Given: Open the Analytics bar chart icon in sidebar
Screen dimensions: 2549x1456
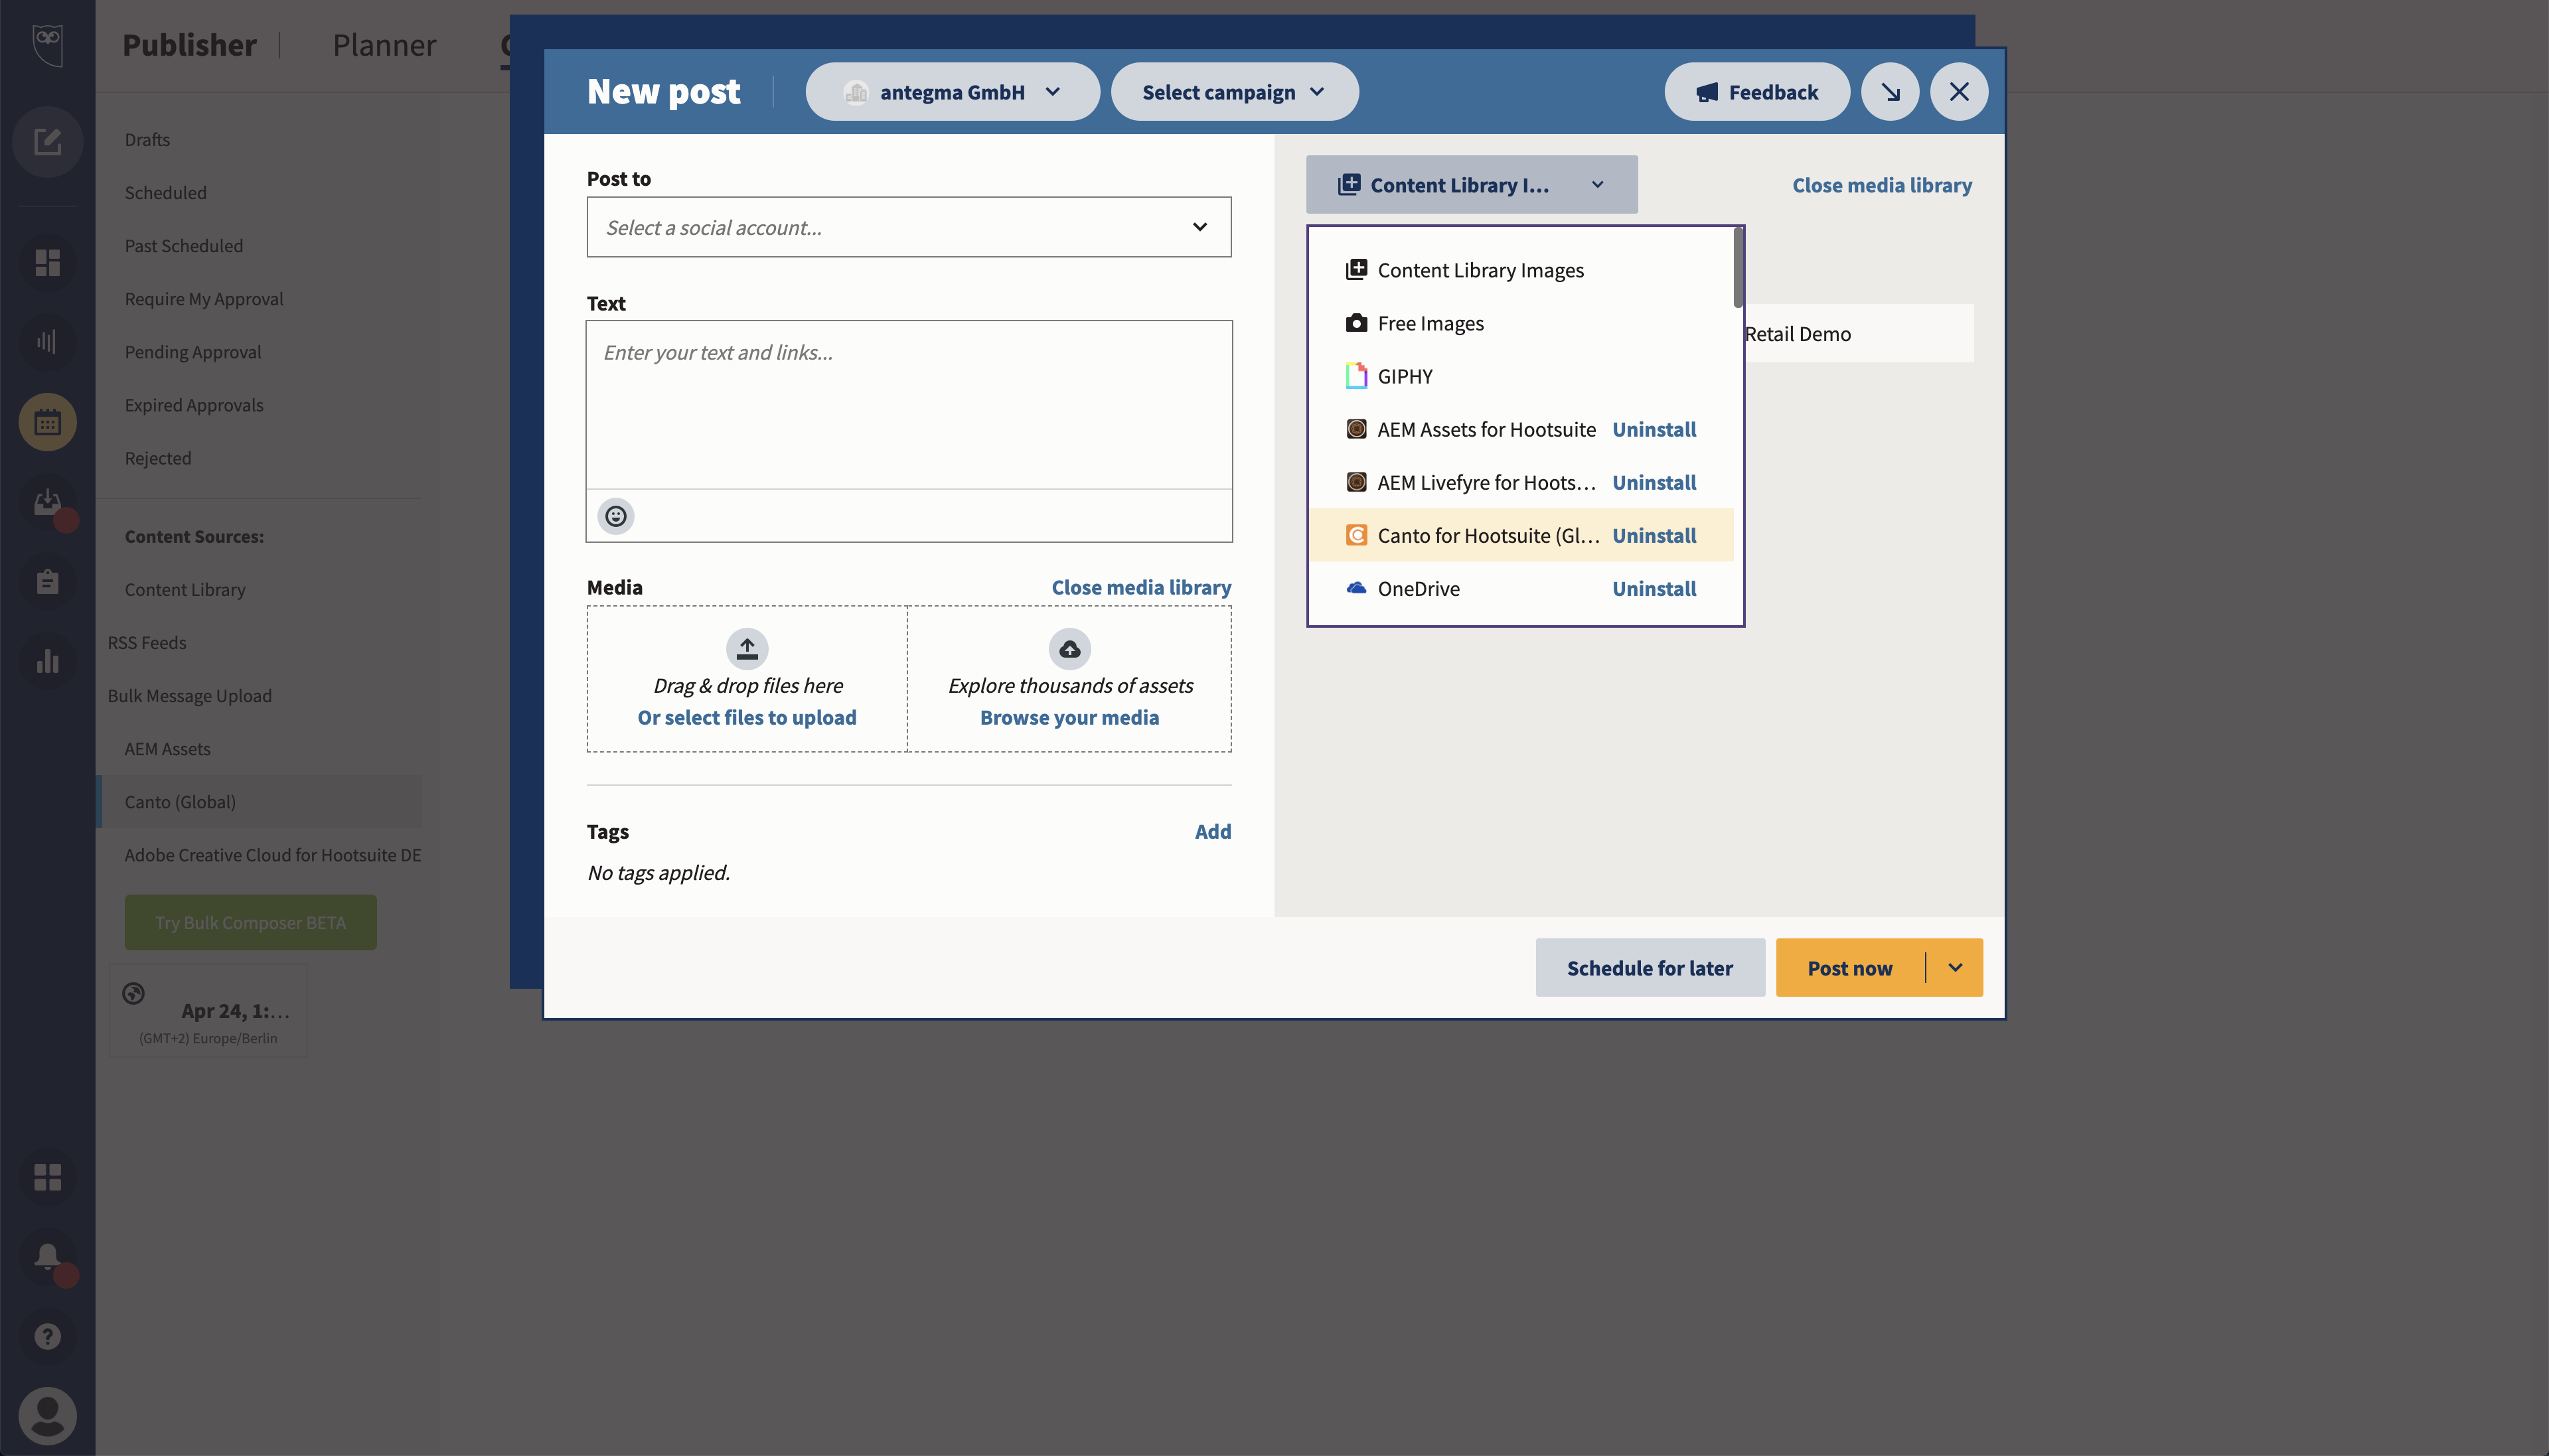Looking at the screenshot, I should click(47, 662).
